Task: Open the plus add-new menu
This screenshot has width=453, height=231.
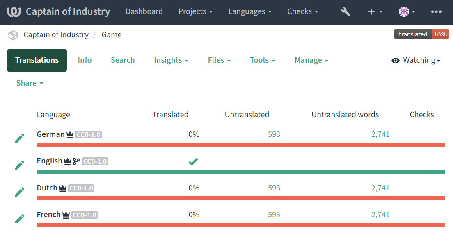Action: (375, 11)
